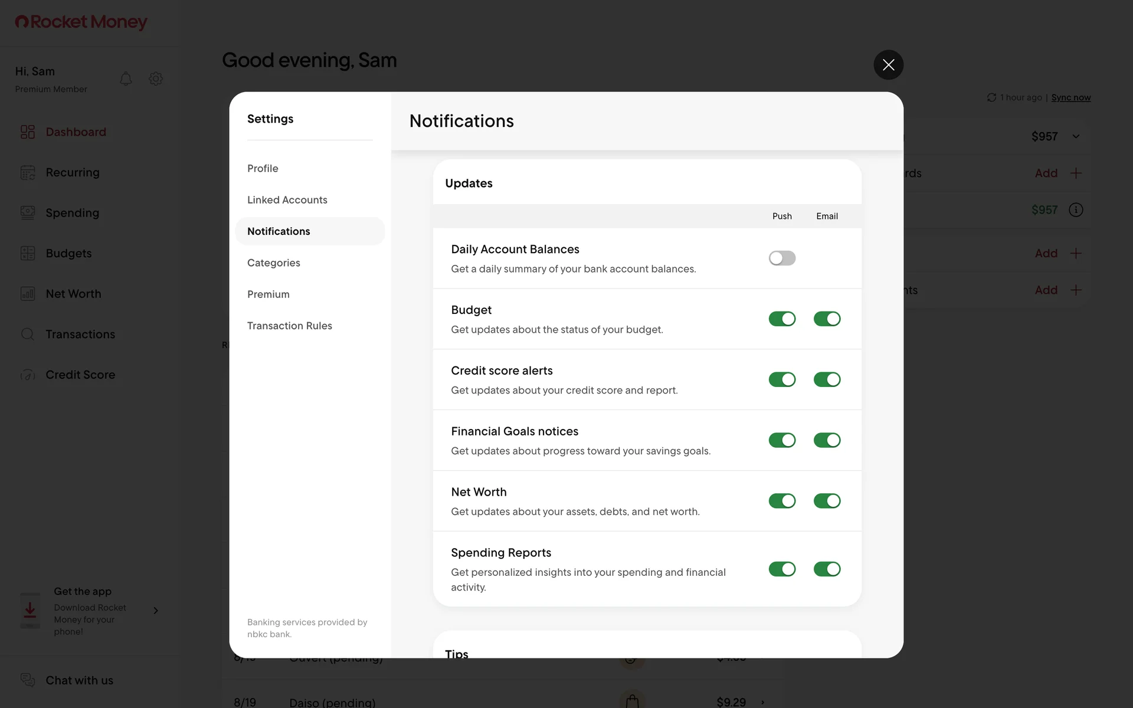1133x708 pixels.
Task: Click the sync refresh icon
Action: tap(991, 97)
